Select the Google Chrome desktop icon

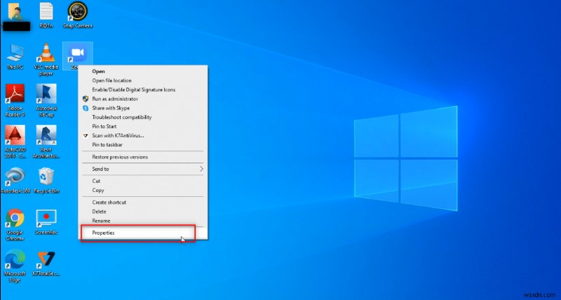point(15,225)
